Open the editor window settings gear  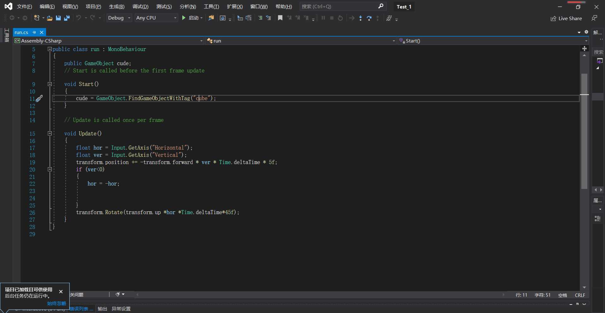pyautogui.click(x=586, y=32)
